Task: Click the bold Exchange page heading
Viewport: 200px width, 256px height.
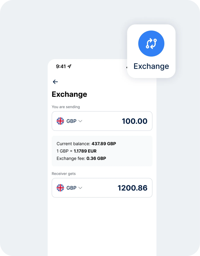Action: [x=69, y=94]
